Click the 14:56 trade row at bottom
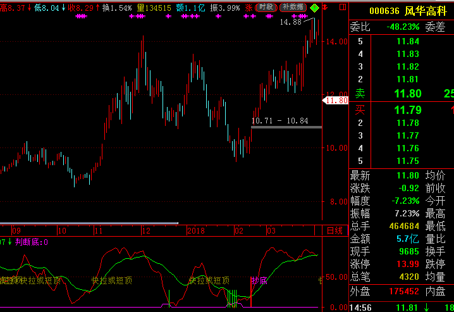Viewport: 454px width, 312px height. [x=402, y=308]
